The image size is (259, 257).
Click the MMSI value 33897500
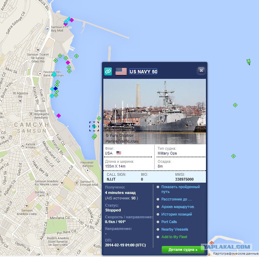[184, 179]
